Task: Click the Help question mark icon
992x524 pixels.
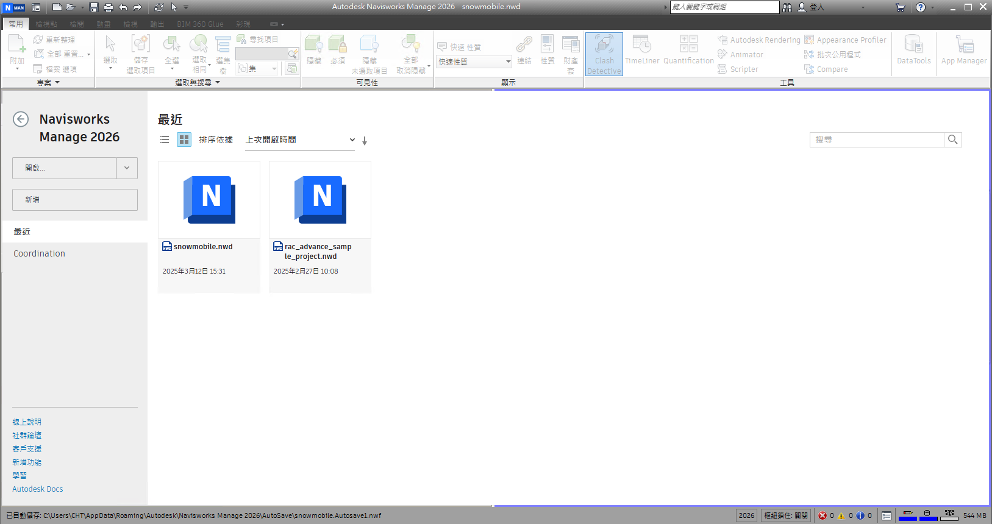Action: click(x=921, y=7)
